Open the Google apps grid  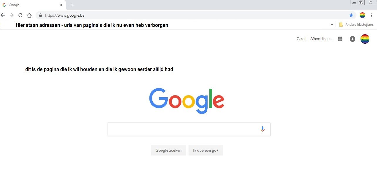point(340,39)
